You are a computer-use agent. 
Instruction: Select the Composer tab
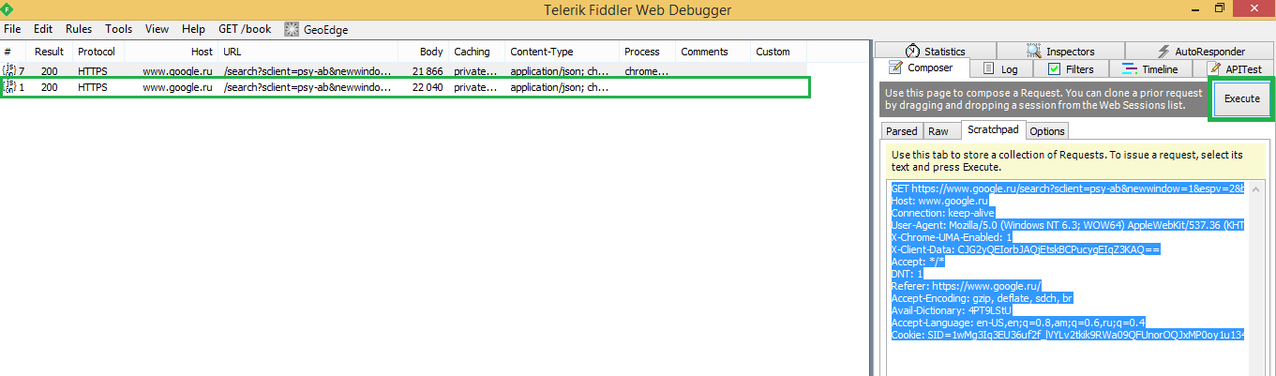point(921,68)
